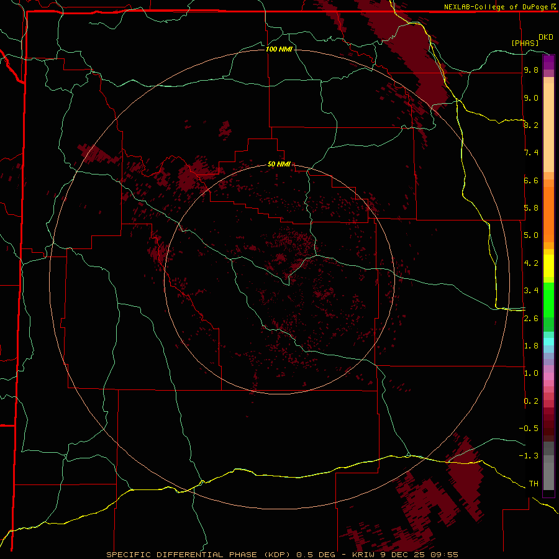559x559 pixels.
Task: Click the 0.2 value on the scale
Action: point(531,401)
